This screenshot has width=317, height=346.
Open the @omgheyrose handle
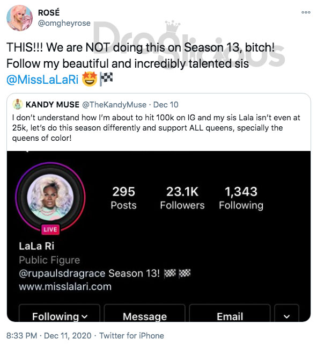64,23
